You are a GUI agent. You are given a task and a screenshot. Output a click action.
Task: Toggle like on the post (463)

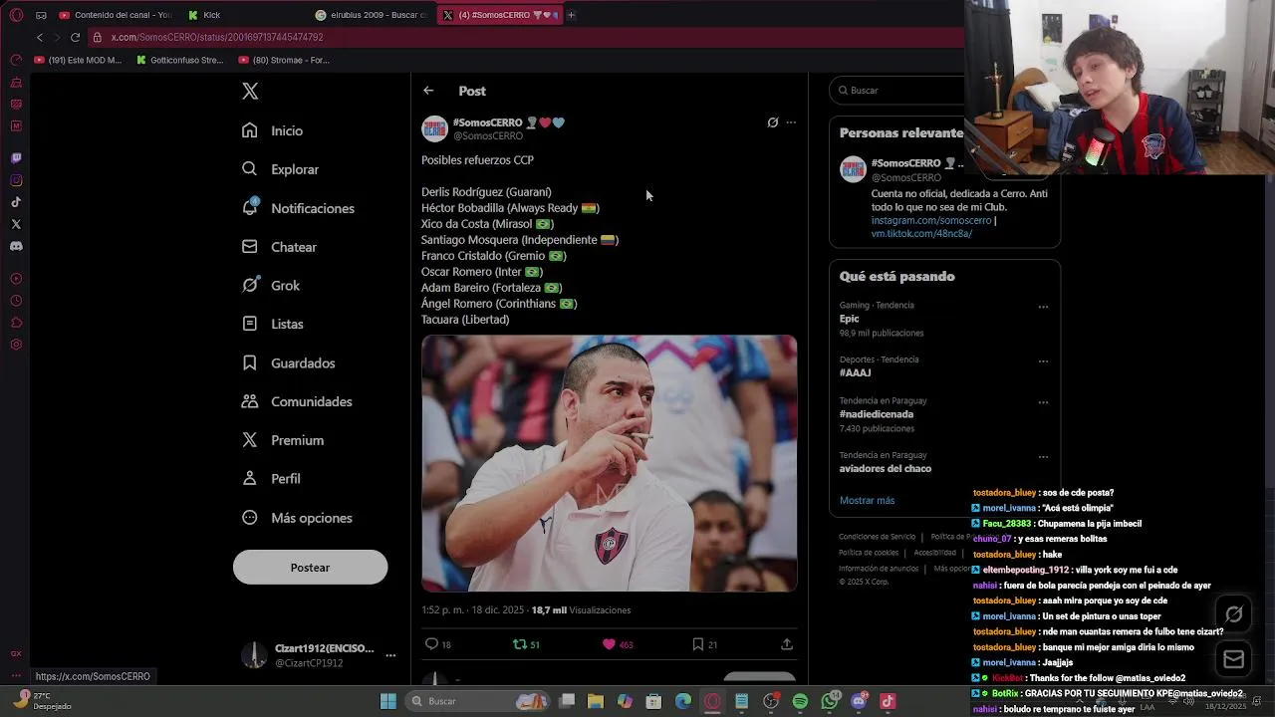pyautogui.click(x=617, y=644)
